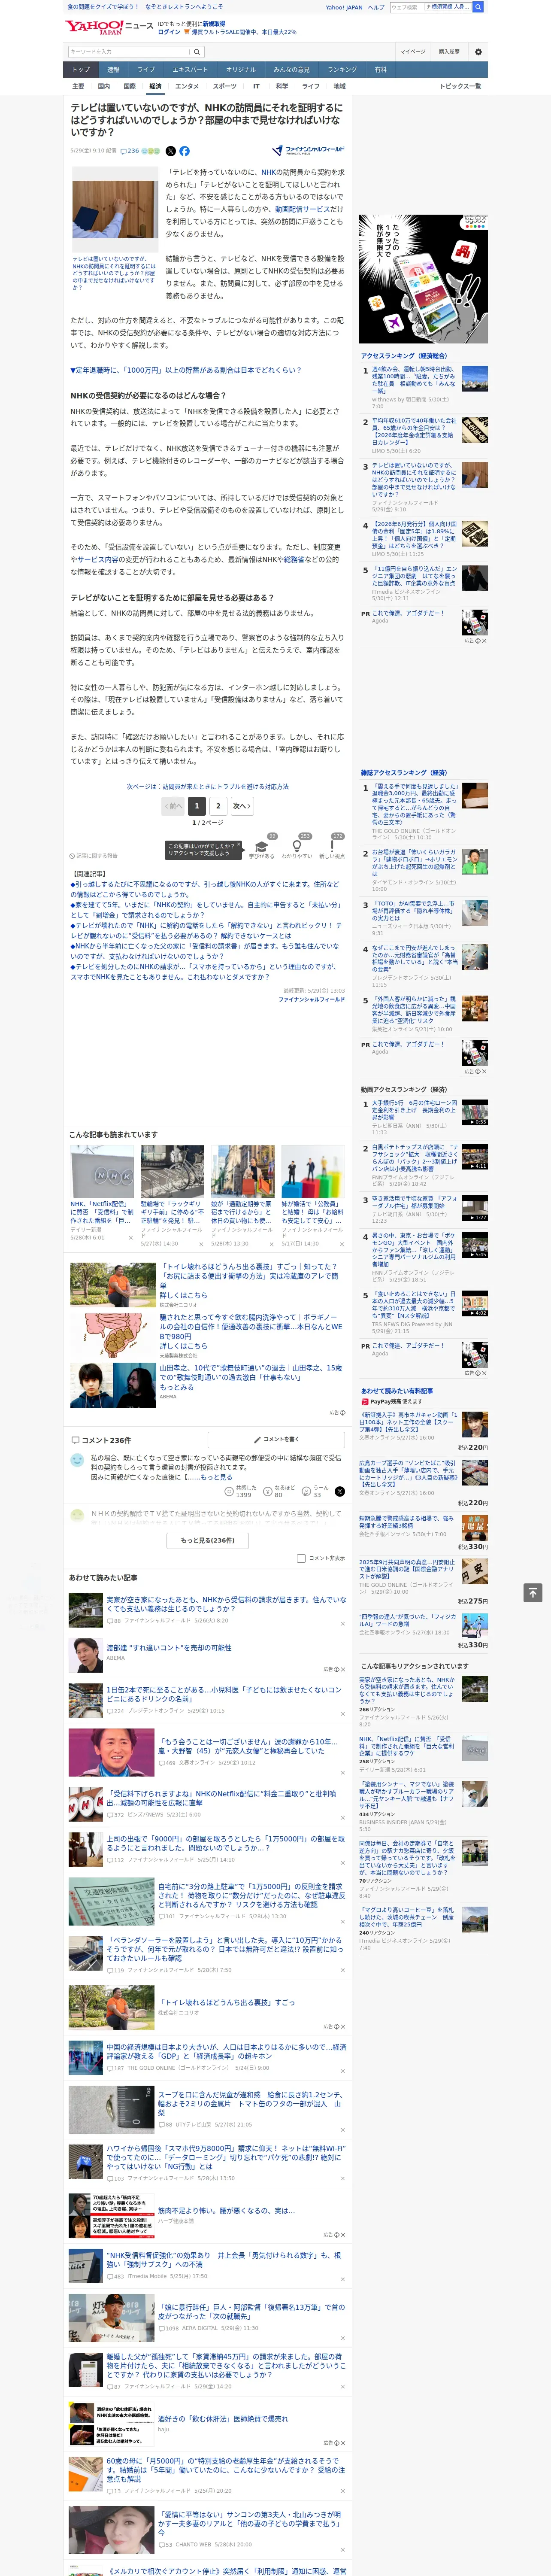Click 記事に関する報告 report icon link
Image resolution: width=551 pixels, height=2576 pixels.
point(94,856)
